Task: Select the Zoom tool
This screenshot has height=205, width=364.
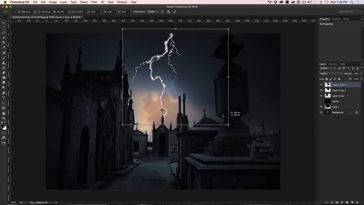Action: (x=3, y=118)
